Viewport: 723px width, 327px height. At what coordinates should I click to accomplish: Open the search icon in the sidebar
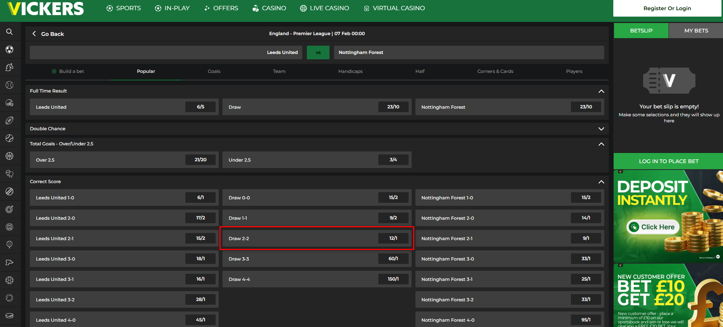coord(9,32)
